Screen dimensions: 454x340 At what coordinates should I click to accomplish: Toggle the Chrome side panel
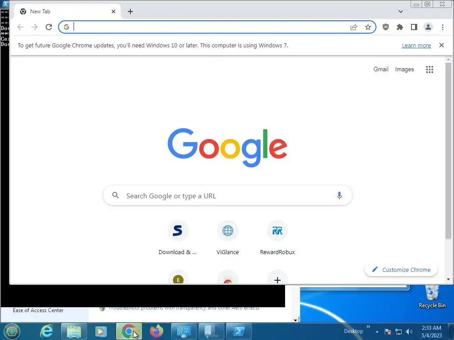pyautogui.click(x=414, y=27)
